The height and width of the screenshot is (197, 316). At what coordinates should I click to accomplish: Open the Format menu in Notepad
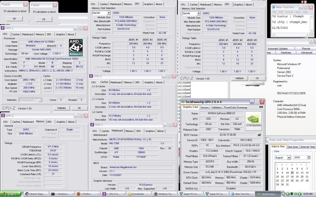289,12
